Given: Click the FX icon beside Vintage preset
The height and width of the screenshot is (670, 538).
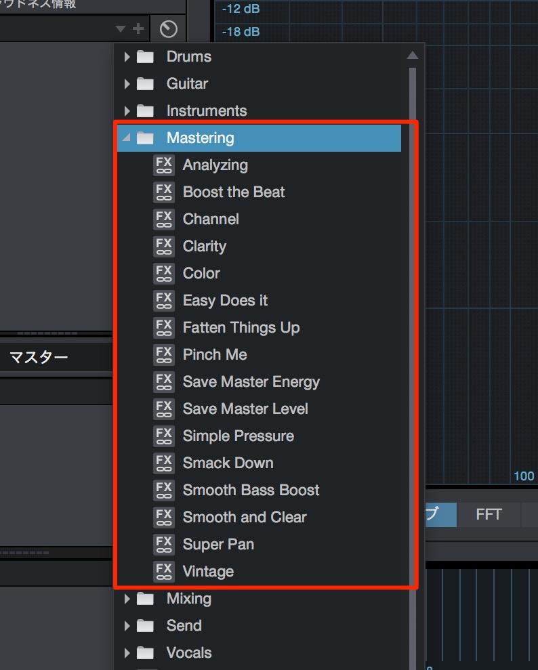Looking at the screenshot, I should (x=164, y=571).
